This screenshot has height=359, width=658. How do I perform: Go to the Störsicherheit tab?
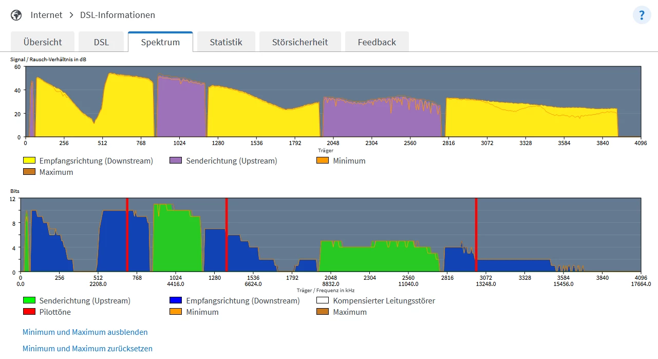pyautogui.click(x=300, y=42)
